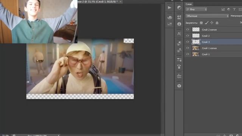Select thumbnail of Слой 1 копия

[196, 48]
